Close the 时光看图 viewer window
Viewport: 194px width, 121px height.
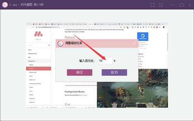pyautogui.click(x=190, y=5)
